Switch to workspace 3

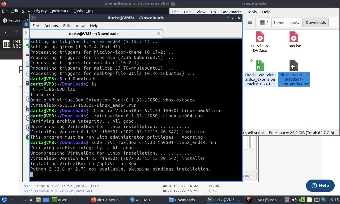pyautogui.click(x=24, y=200)
